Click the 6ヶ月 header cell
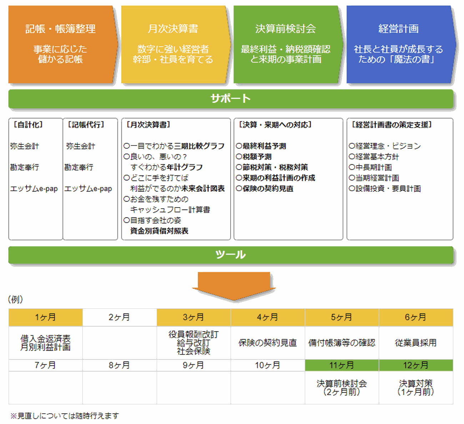Screen dimensions: 464x424 [416, 317]
